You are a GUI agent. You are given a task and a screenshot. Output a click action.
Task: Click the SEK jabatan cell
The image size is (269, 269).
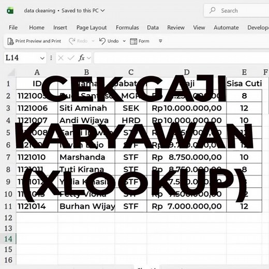(x=131, y=108)
